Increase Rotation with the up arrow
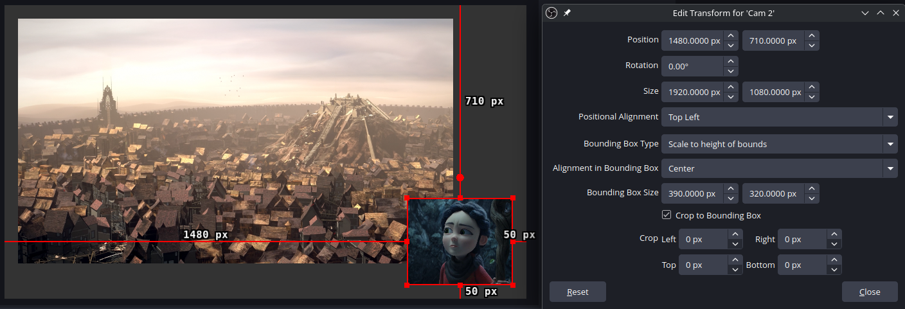The image size is (905, 309). pyautogui.click(x=731, y=61)
